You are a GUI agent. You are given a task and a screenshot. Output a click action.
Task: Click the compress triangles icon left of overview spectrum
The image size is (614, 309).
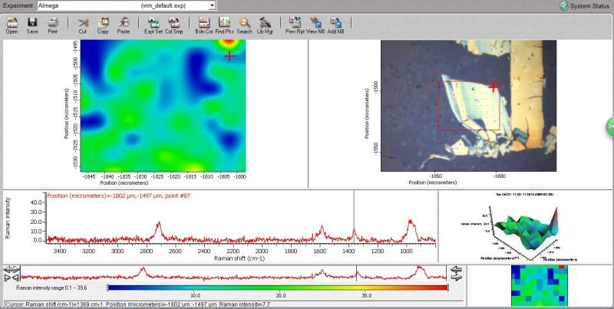coord(12,278)
